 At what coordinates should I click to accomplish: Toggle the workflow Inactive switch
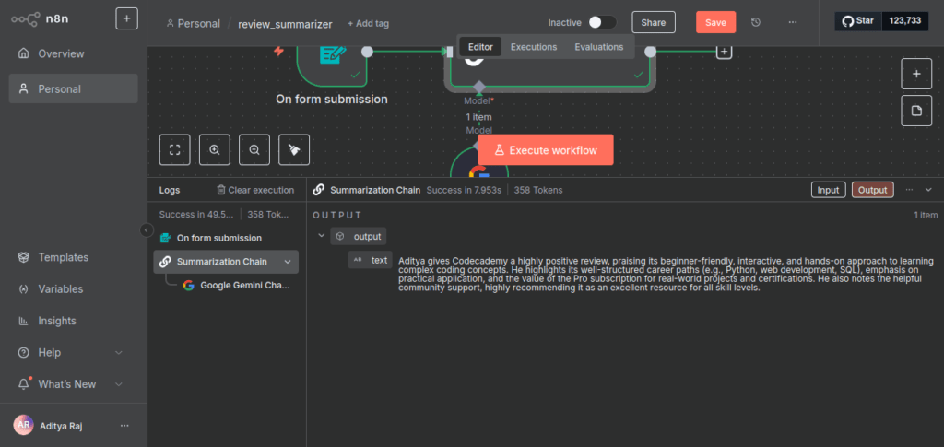coord(602,22)
